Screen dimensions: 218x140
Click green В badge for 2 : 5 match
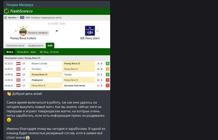(x=107, y=63)
